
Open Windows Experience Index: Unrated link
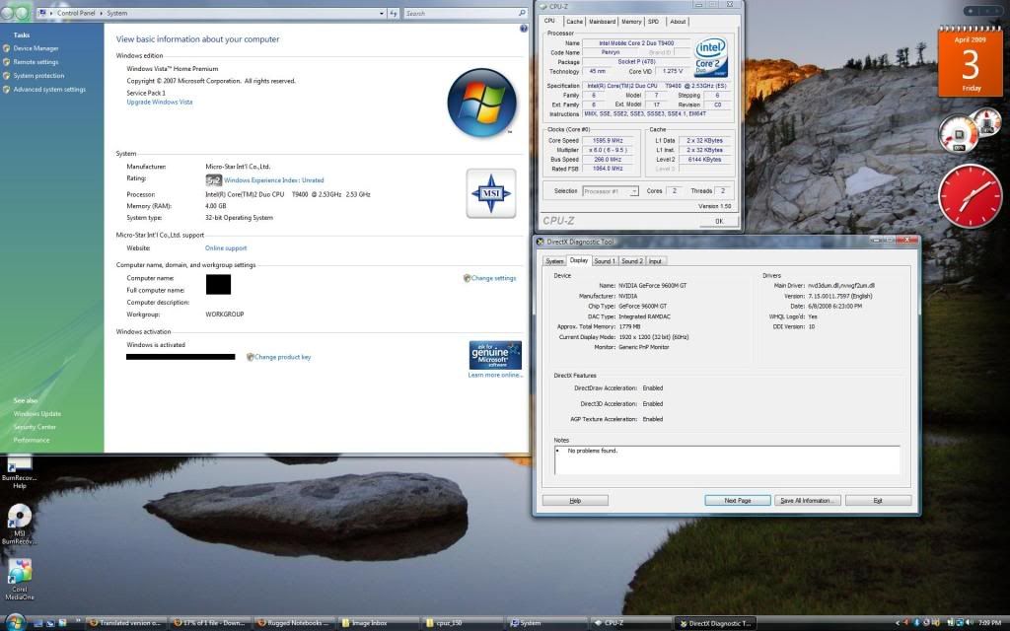pos(274,180)
